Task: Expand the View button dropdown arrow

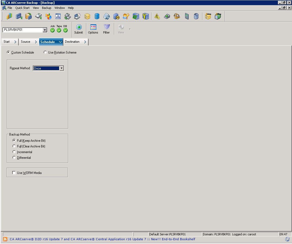Action: point(129,29)
